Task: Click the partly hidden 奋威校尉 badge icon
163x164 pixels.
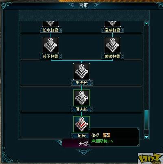Action: 112,24
